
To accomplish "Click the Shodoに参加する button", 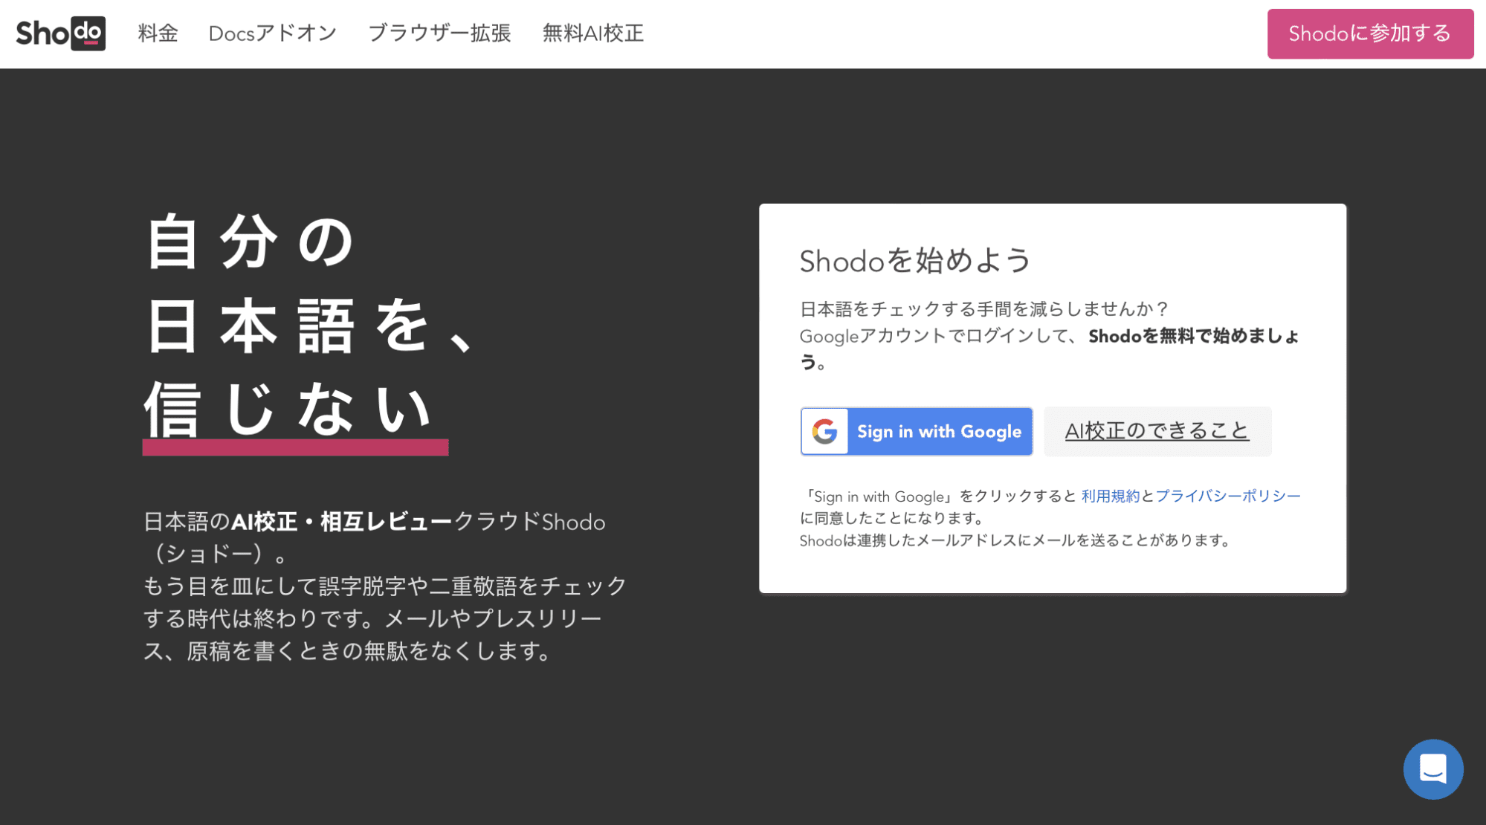I will (x=1370, y=33).
